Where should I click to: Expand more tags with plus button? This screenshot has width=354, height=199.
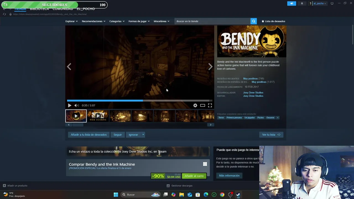tap(278, 117)
